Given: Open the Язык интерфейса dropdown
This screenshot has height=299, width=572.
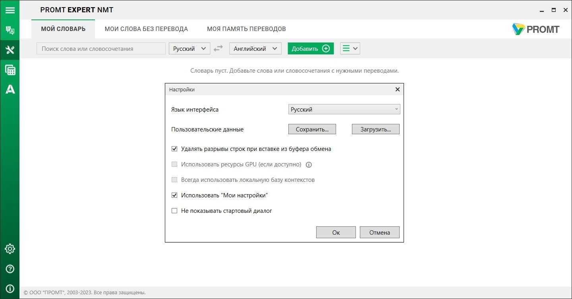Looking at the screenshot, I should (x=344, y=109).
